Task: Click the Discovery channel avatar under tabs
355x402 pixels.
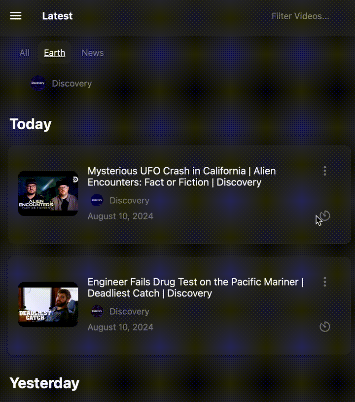Action: coord(38,83)
